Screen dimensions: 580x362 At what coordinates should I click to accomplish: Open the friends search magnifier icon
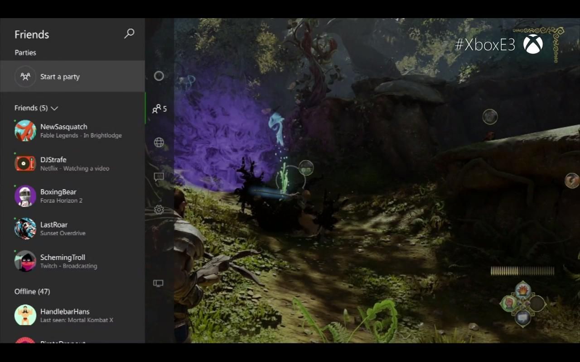[129, 33]
